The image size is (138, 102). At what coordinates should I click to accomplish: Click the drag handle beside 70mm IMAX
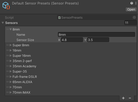pos(8,92)
